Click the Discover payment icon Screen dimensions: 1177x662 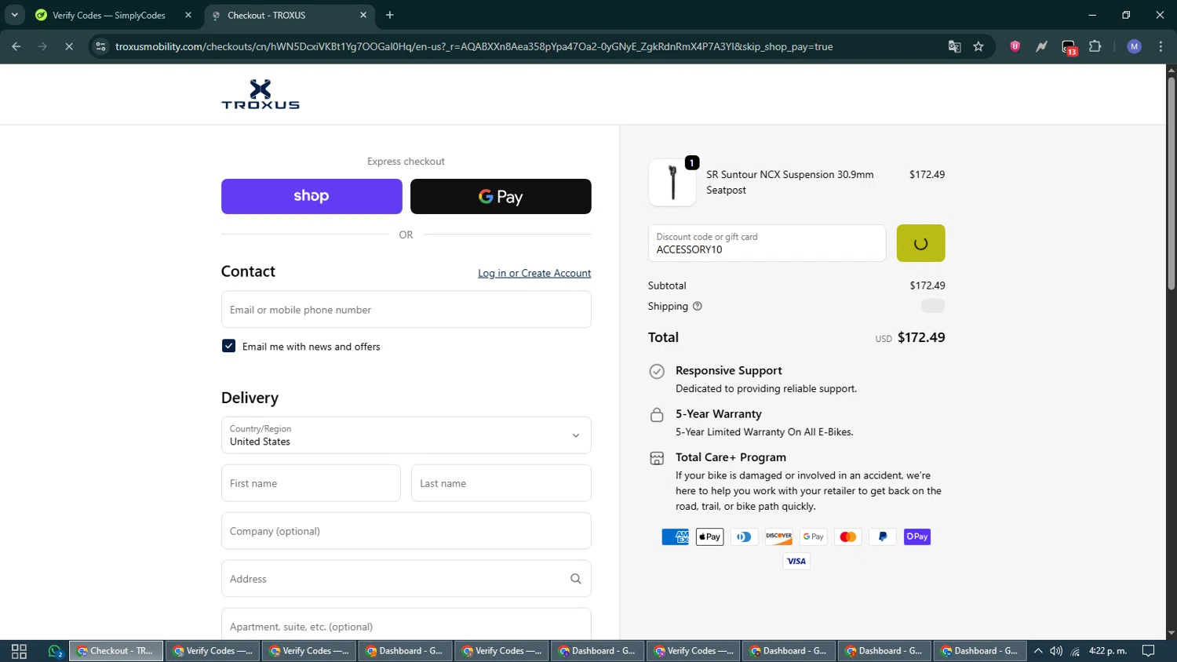[778, 537]
